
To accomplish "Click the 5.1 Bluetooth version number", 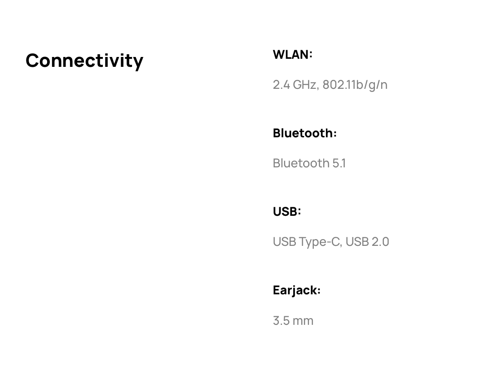I will tap(339, 163).
